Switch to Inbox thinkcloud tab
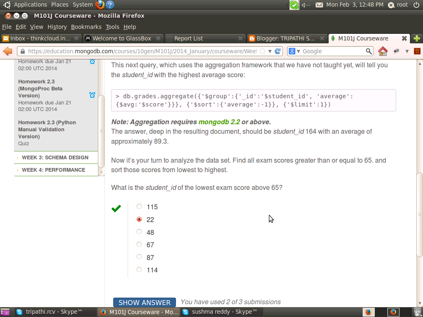Image resolution: width=423 pixels, height=317 pixels. [40, 38]
